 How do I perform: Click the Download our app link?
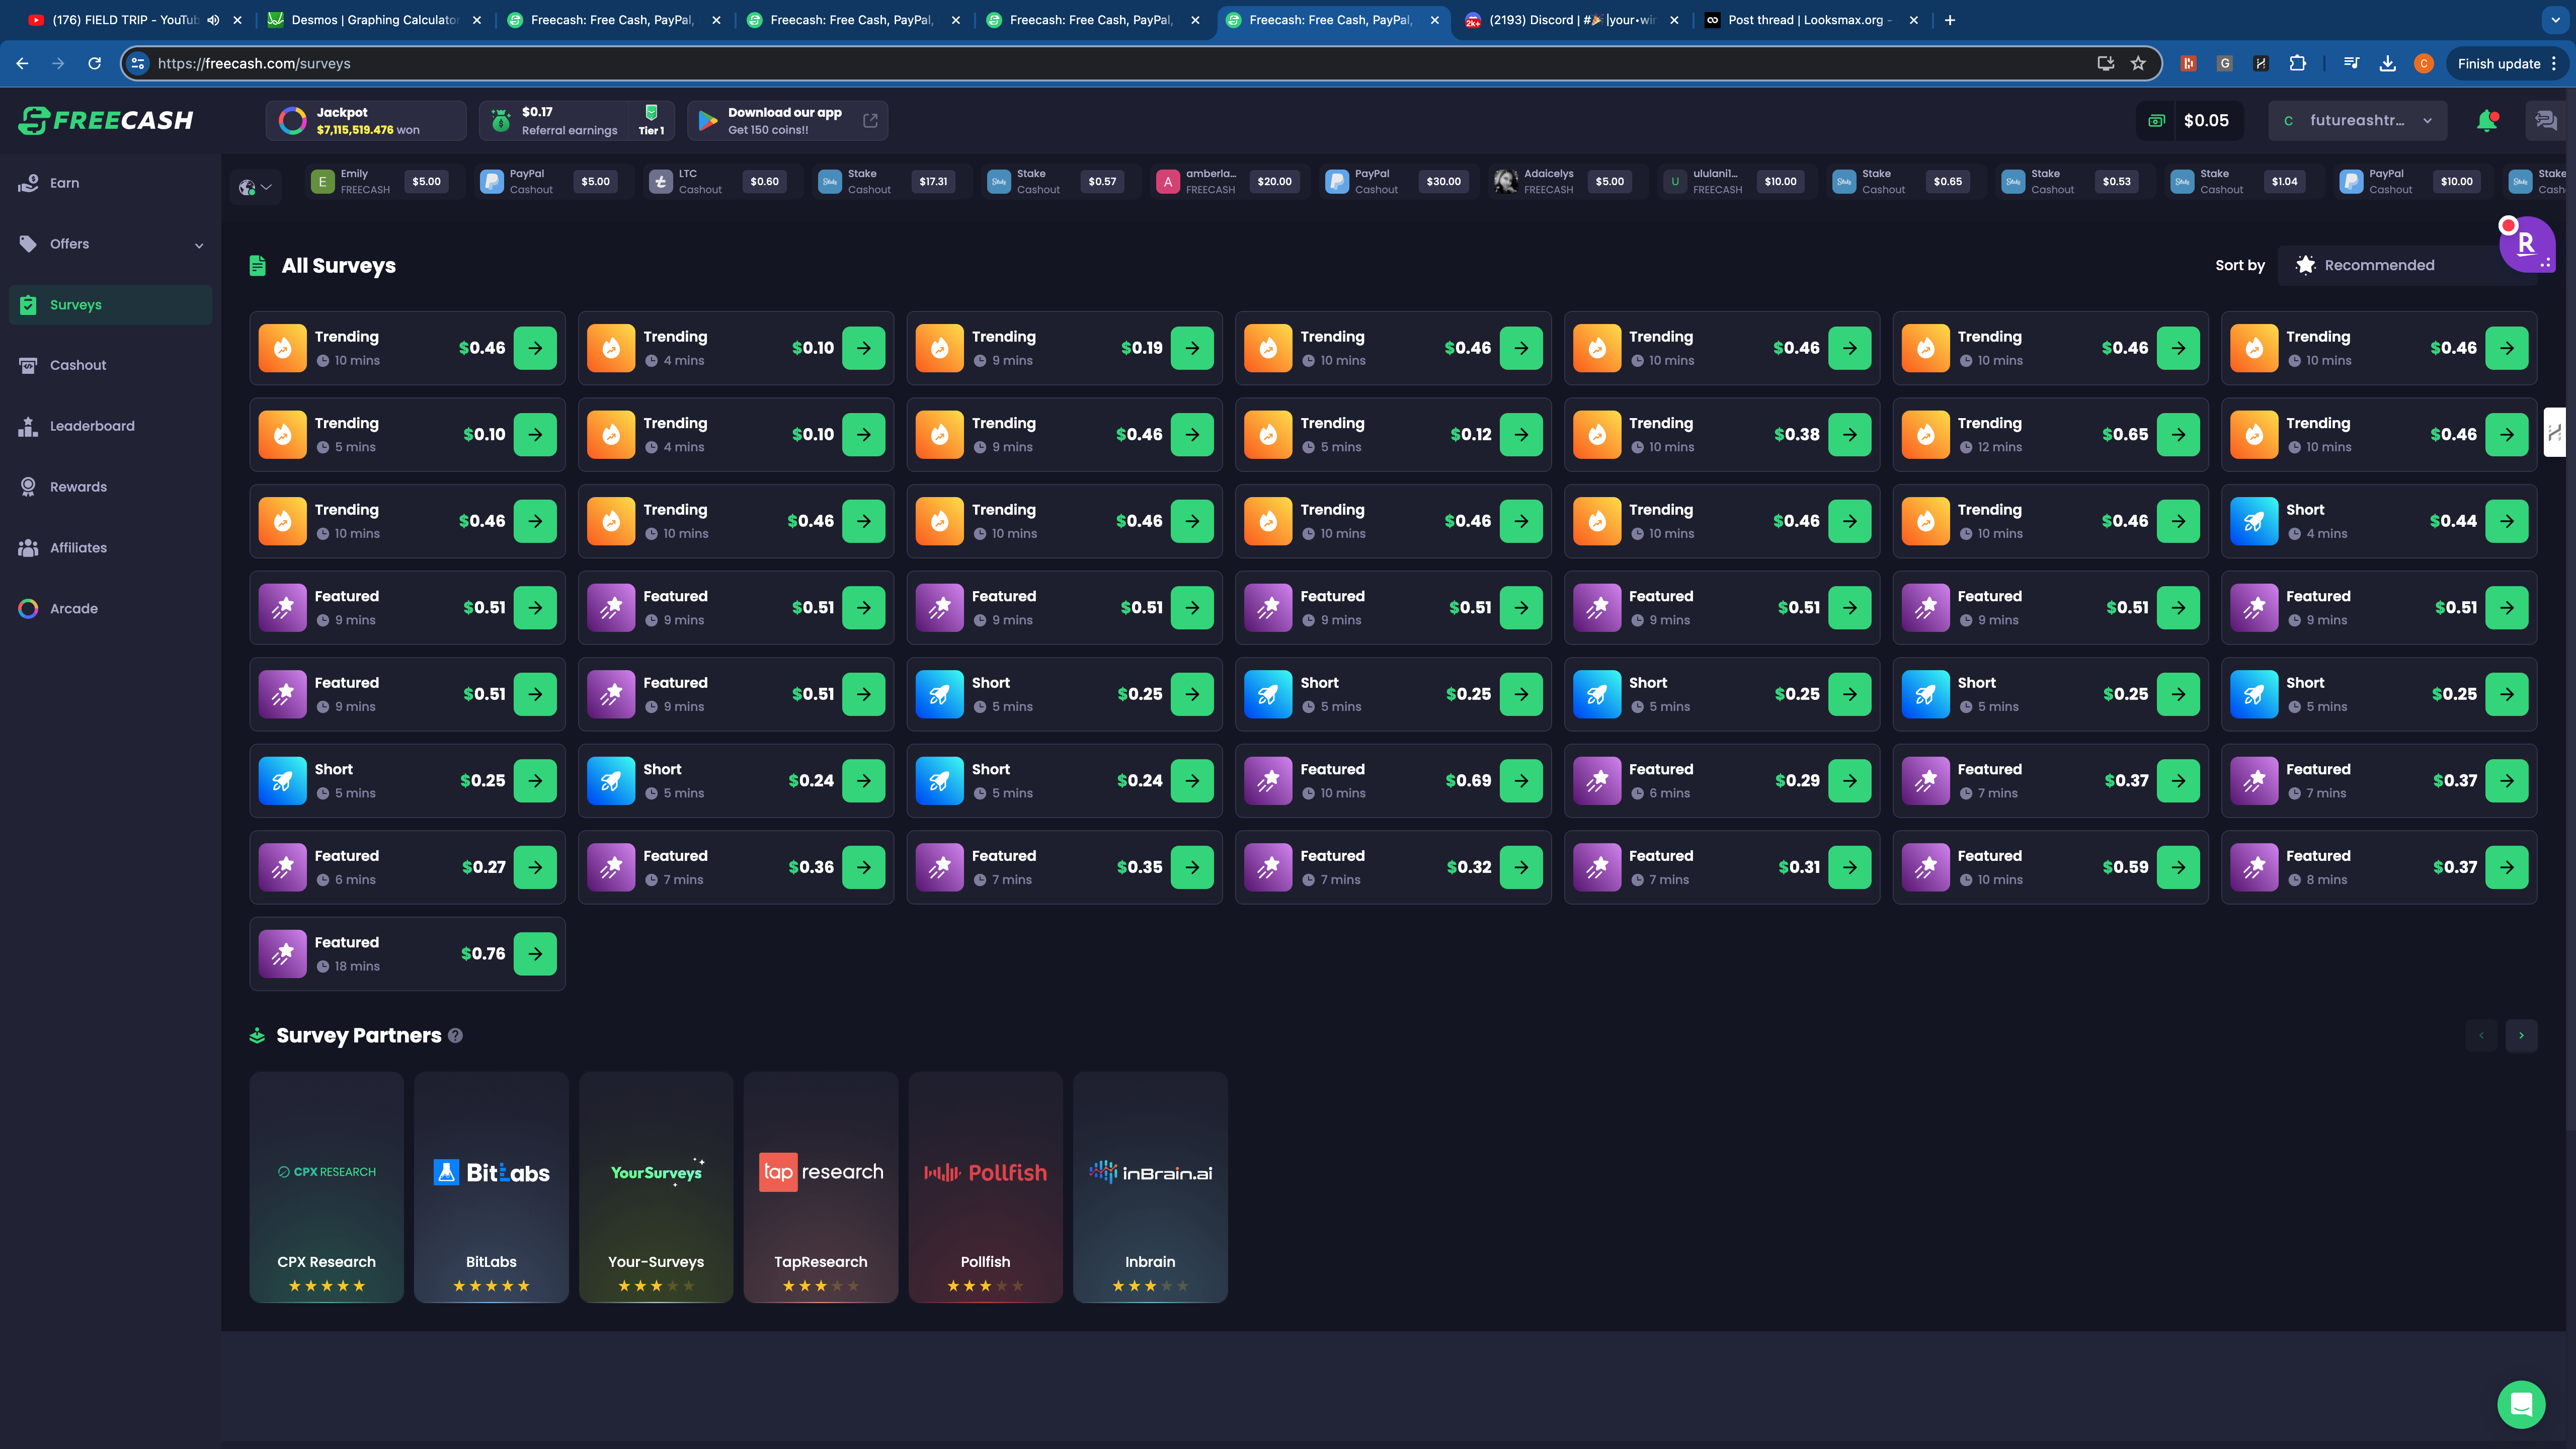tap(787, 121)
